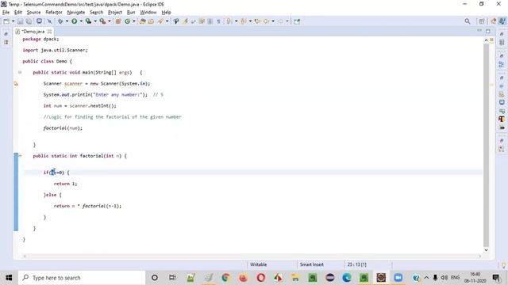The image size is (508, 285).
Task: Click the scroll-down arrow of editor scrollbar
Action: click(x=486, y=250)
